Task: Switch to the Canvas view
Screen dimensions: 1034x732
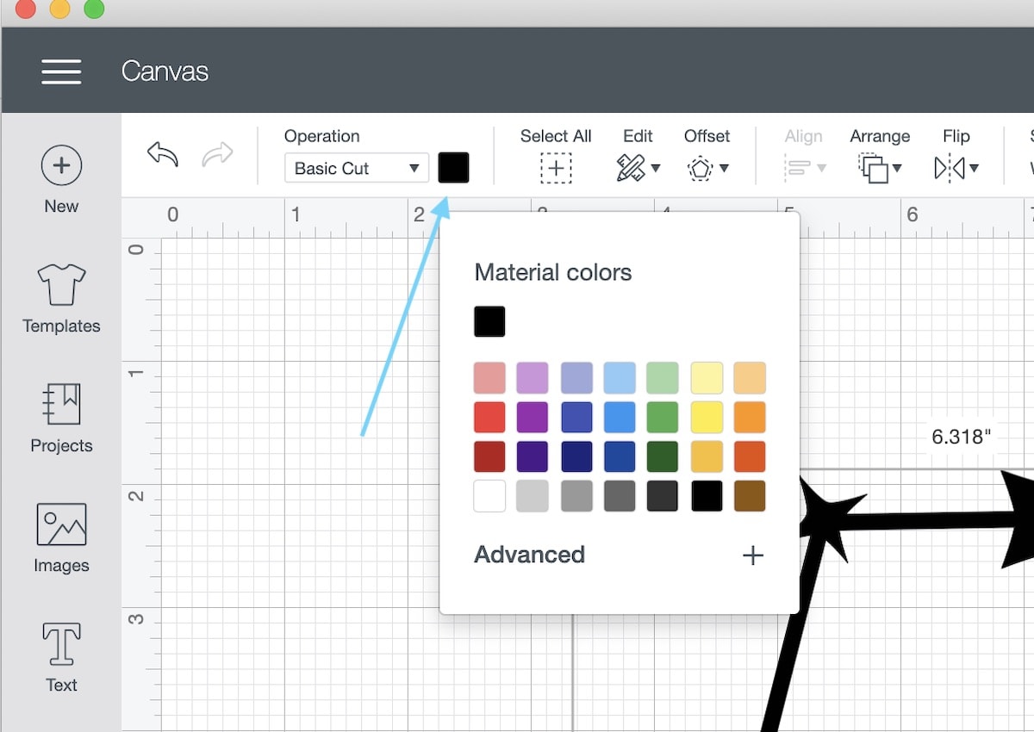Action: pos(165,71)
